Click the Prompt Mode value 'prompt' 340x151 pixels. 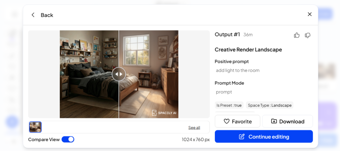click(224, 92)
